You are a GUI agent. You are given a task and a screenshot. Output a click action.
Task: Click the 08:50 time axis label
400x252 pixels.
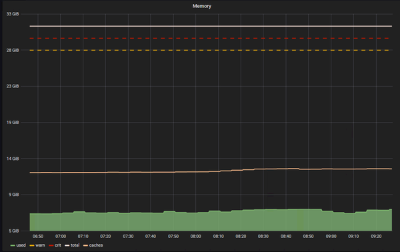[x=308, y=237]
